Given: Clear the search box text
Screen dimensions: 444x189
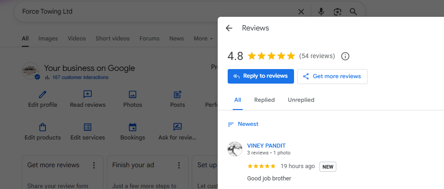Looking at the screenshot, I should tap(301, 12).
